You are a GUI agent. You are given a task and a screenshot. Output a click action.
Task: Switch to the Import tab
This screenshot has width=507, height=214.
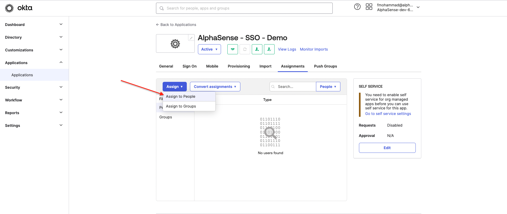coord(265,66)
